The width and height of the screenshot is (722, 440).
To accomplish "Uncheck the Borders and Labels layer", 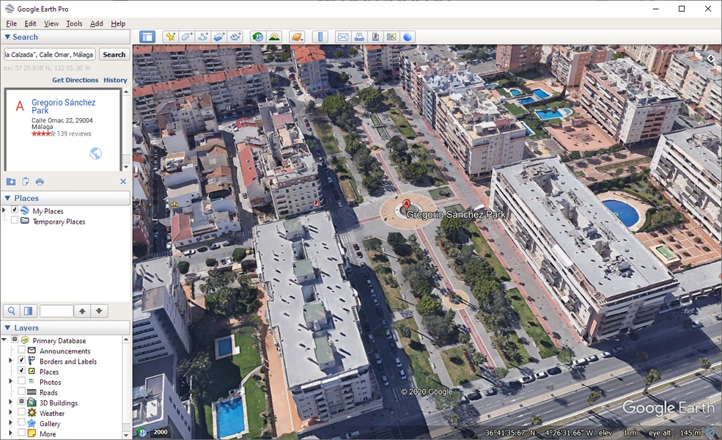I will 21,361.
